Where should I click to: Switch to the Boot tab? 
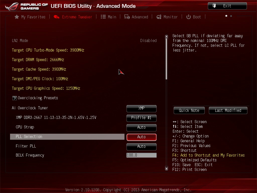click(x=194, y=17)
